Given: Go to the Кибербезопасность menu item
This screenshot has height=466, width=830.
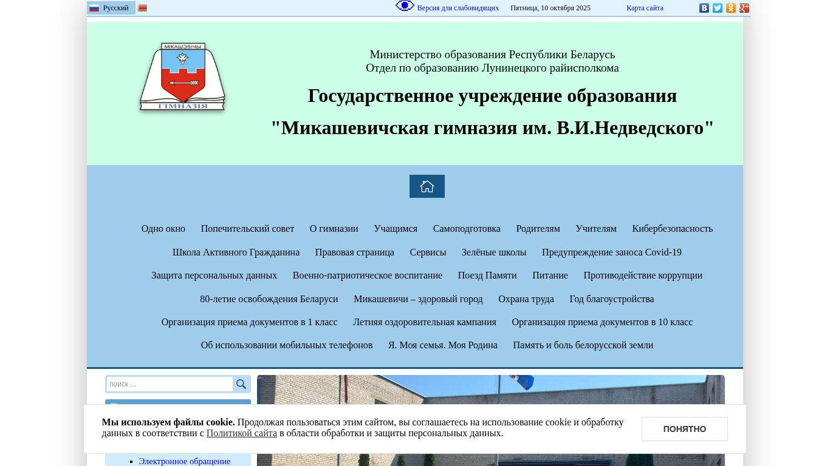Looking at the screenshot, I should click(672, 229).
